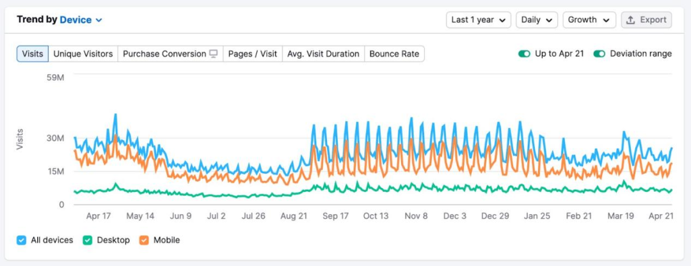Disable the Deviation range toggle
This screenshot has height=266, width=691.
coord(600,54)
